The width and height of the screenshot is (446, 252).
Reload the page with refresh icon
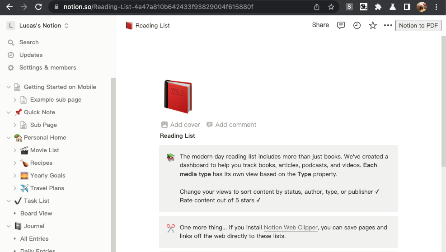tap(38, 7)
